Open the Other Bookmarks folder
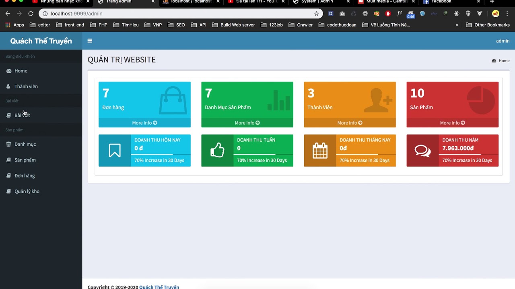The height and width of the screenshot is (289, 515). (488, 25)
